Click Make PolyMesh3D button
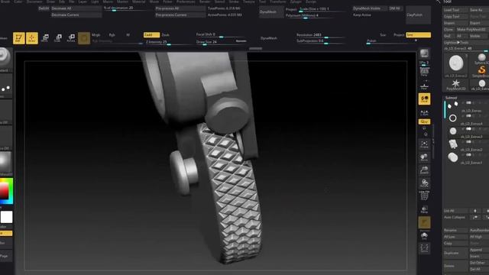 (x=472, y=29)
